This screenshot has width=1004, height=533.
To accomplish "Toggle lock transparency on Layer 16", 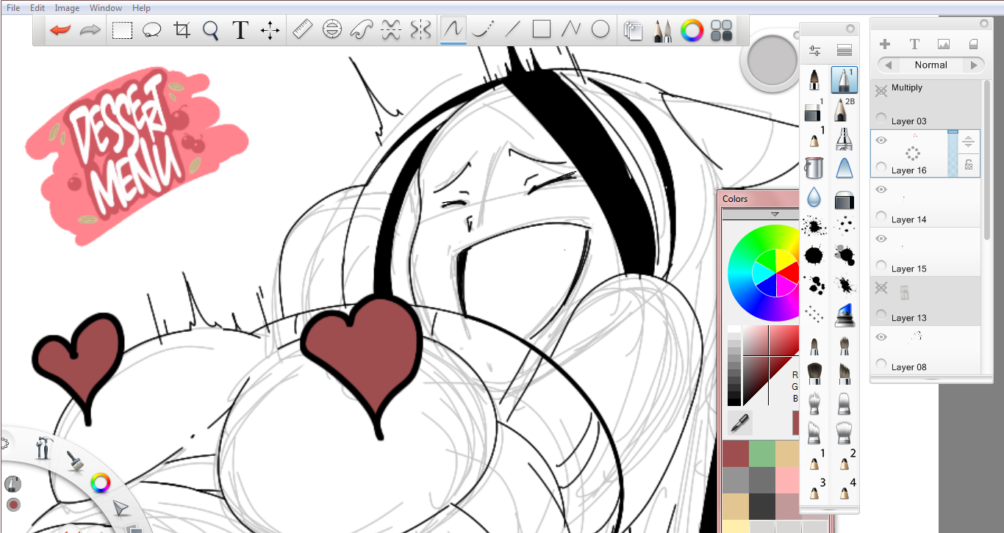I will coord(969,166).
